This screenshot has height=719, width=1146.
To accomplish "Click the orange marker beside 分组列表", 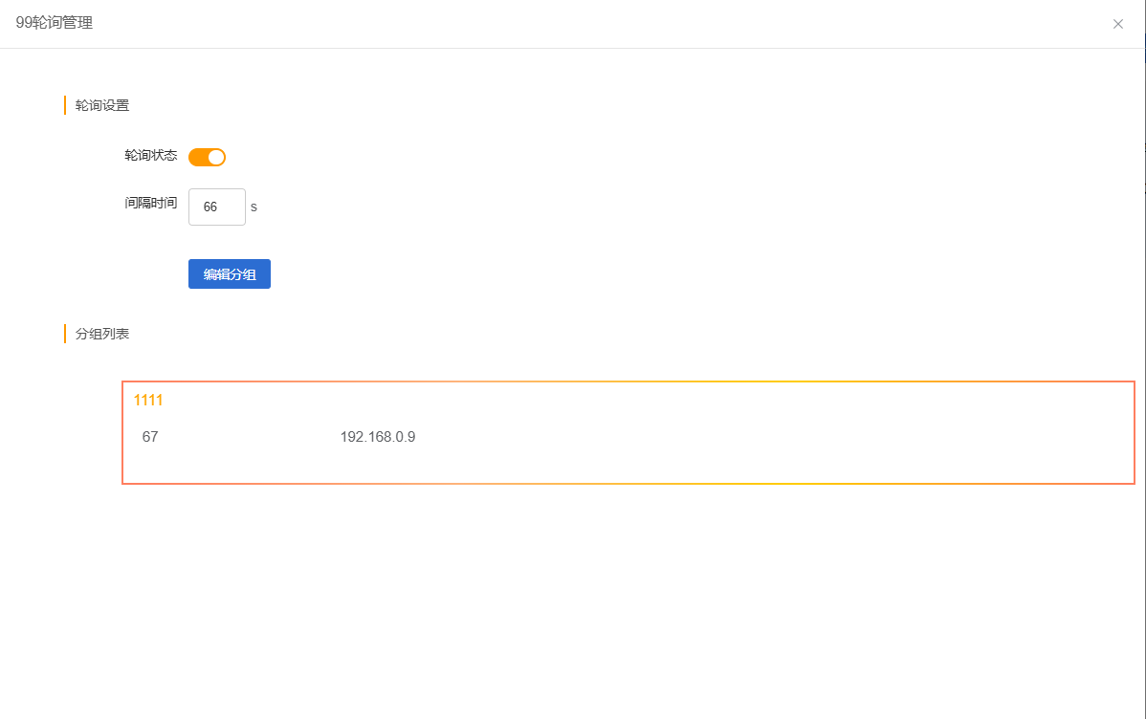I will 65,334.
